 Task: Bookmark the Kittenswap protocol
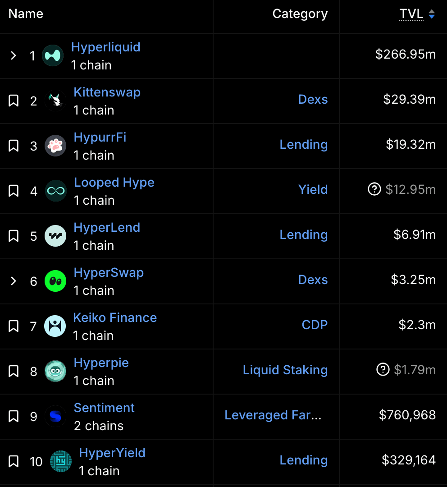(14, 101)
